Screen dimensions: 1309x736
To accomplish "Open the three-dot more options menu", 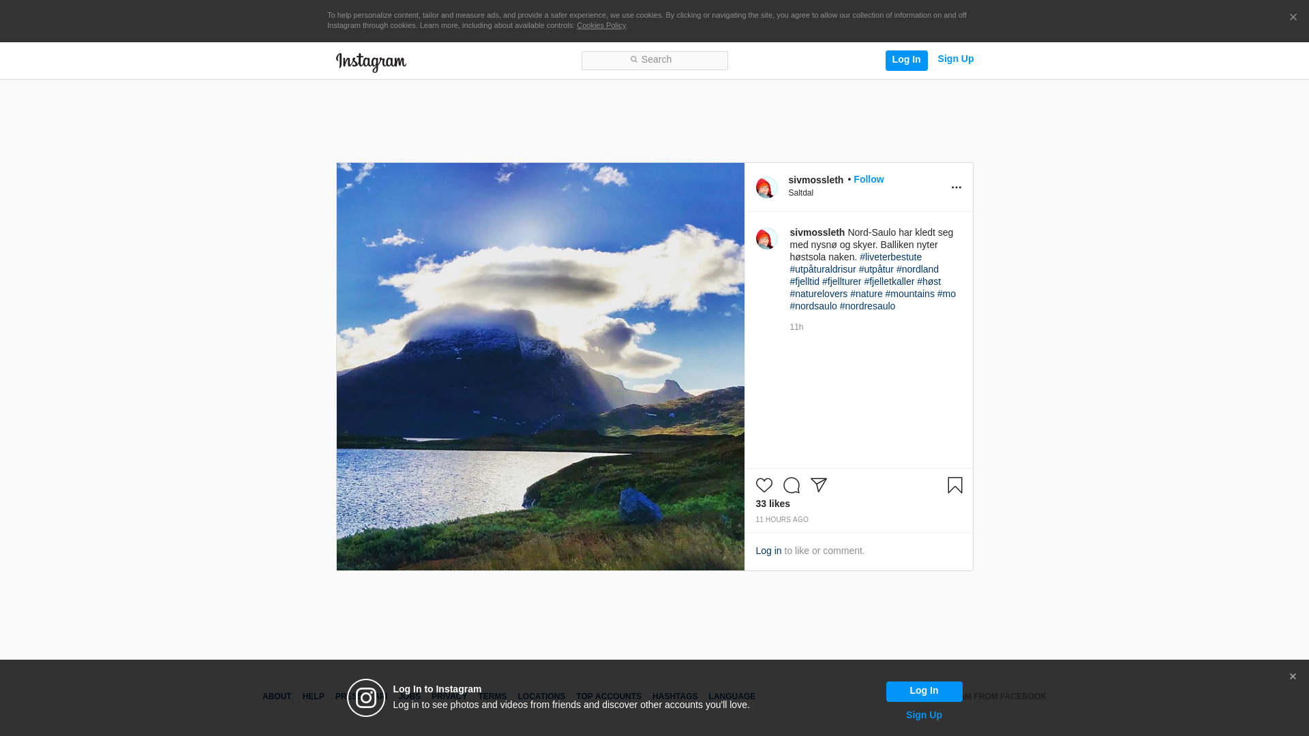I will point(956,187).
